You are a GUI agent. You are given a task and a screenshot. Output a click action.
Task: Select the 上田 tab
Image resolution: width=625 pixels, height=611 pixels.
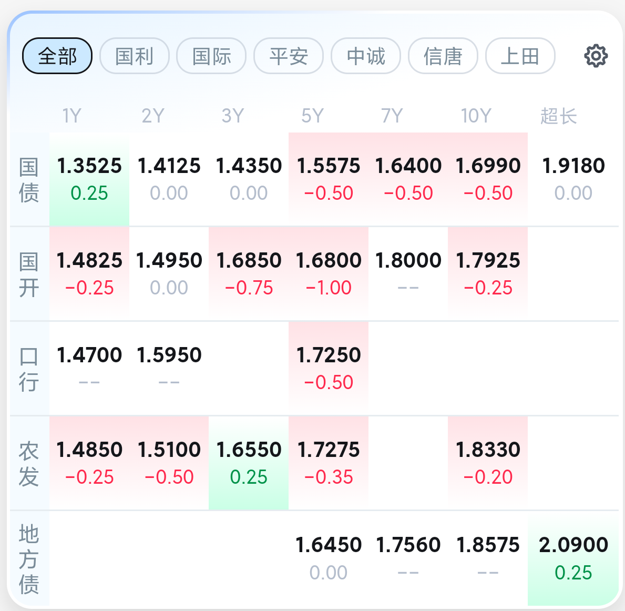(x=520, y=56)
